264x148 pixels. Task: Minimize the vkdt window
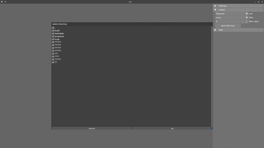coord(255,2)
